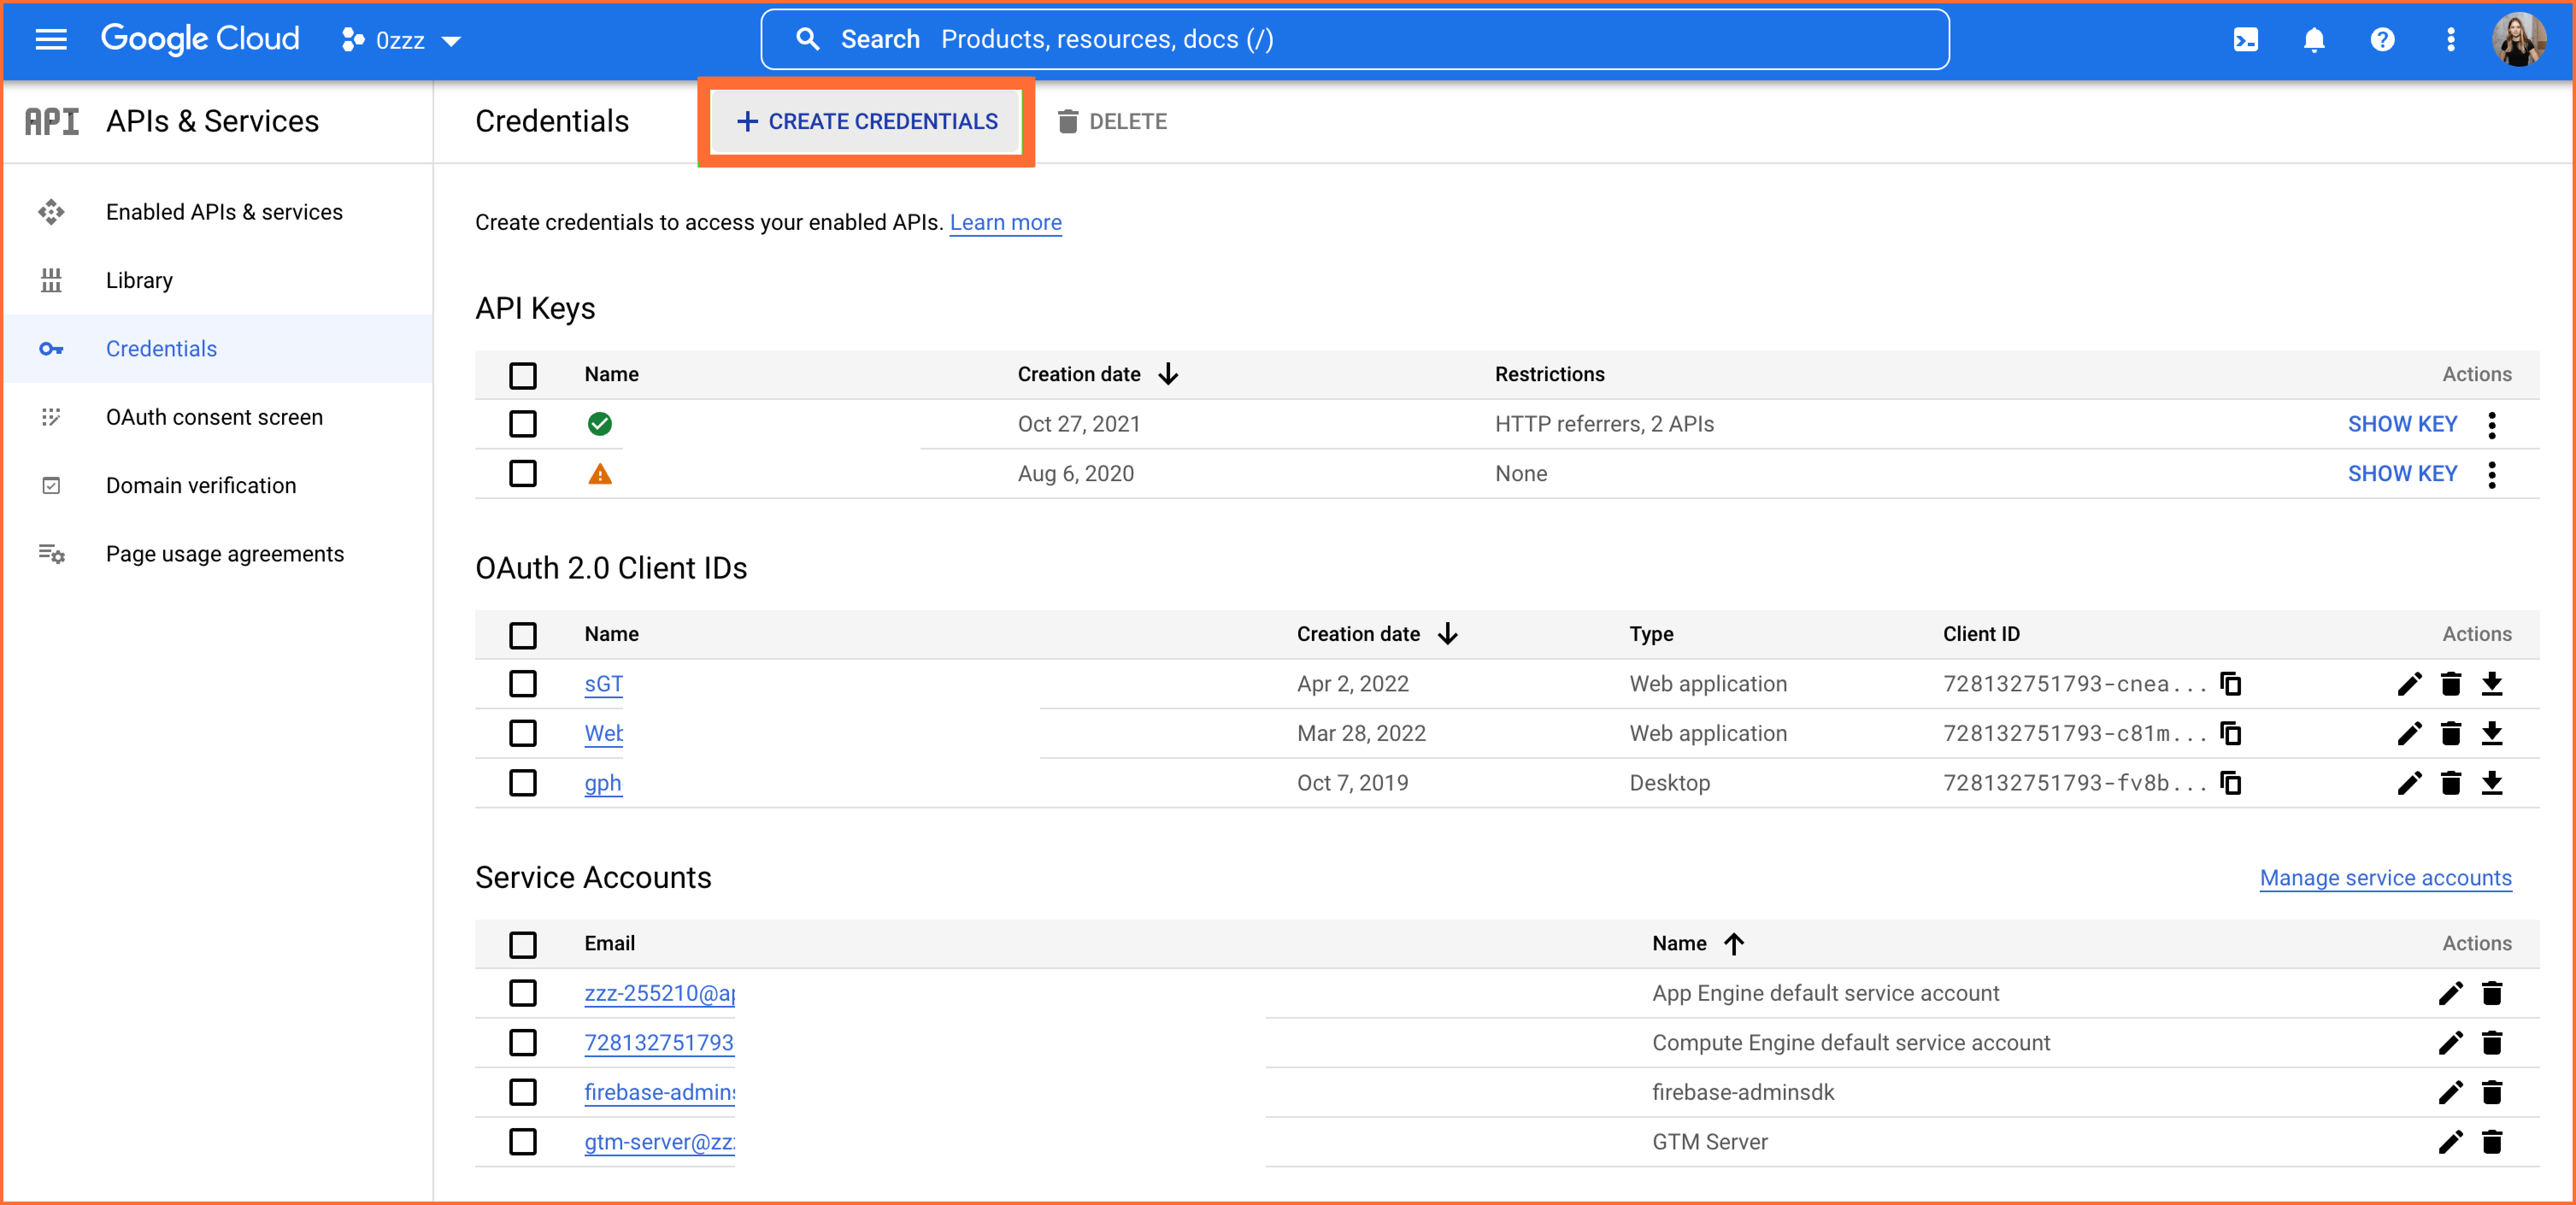Download the gph Desktop OAuth client

(x=2491, y=783)
